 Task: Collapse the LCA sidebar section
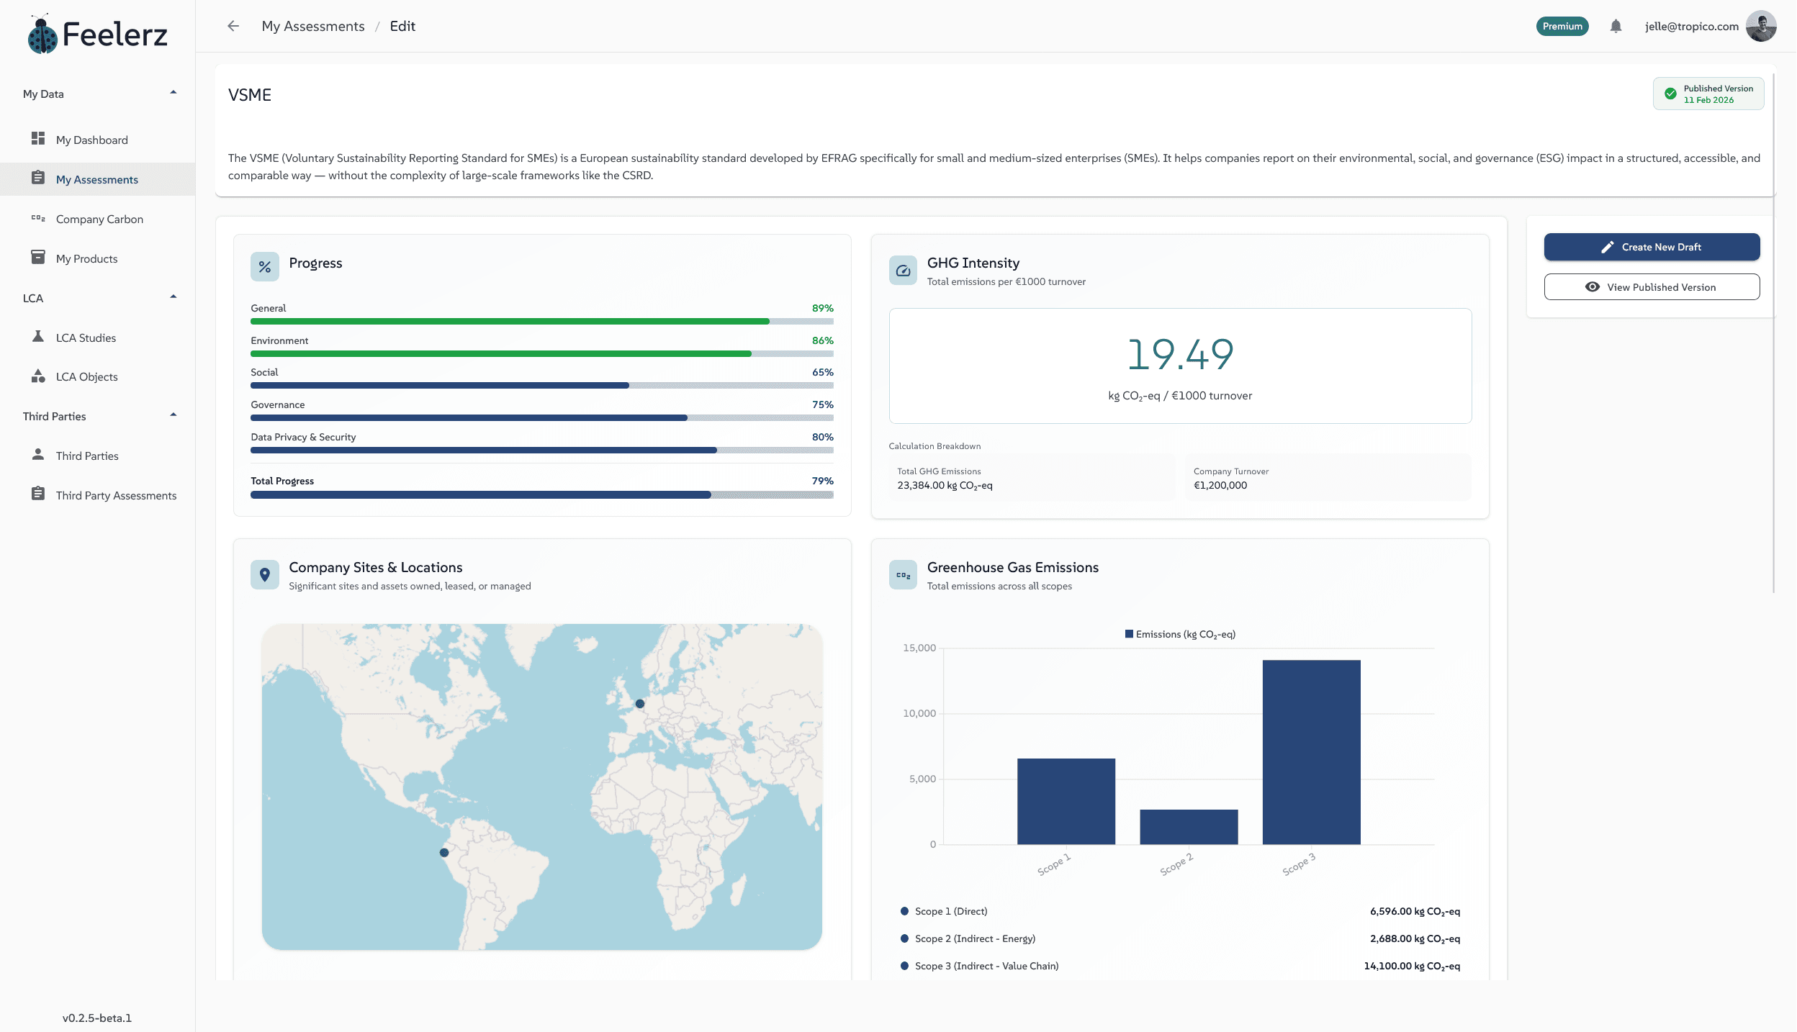[x=173, y=298]
